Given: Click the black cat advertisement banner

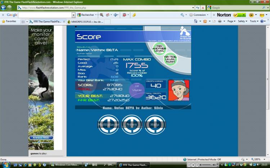Looking at the screenshot, I should pos(41,88).
